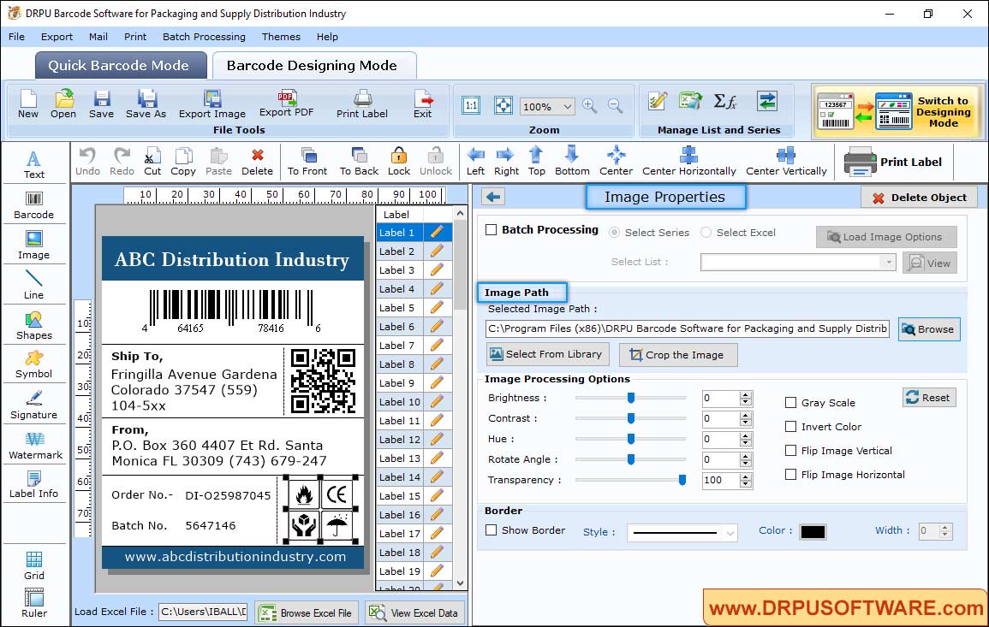Toggle the Grid display
The width and height of the screenshot is (989, 627).
[x=34, y=565]
